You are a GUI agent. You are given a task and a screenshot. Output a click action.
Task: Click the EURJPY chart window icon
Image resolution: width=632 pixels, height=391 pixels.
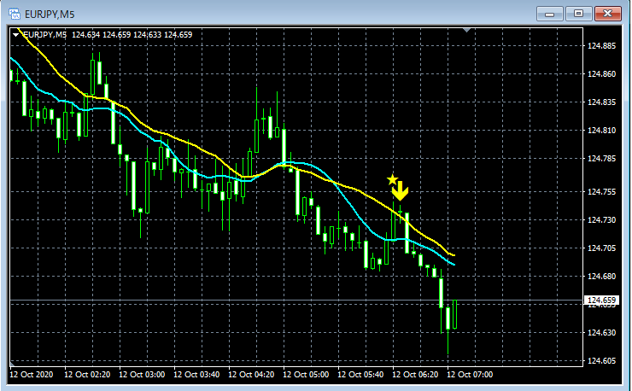pos(15,15)
